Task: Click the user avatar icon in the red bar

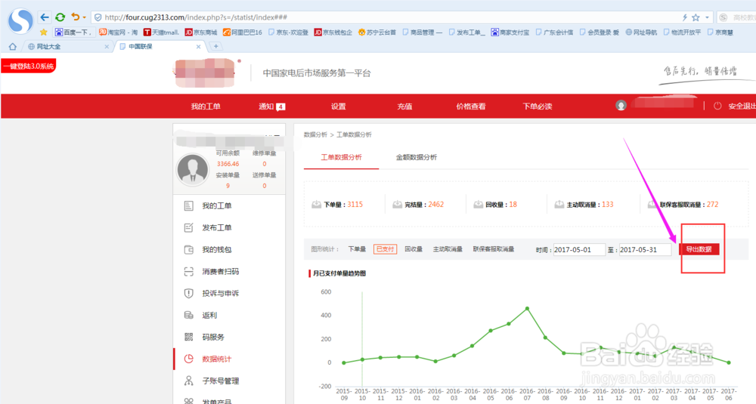Action: (621, 106)
